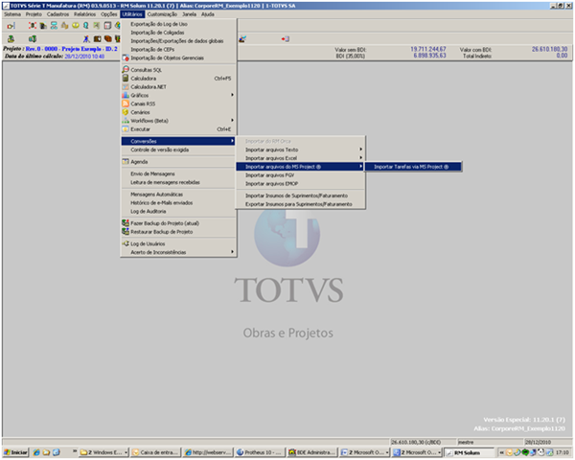575x460 pixels.
Task: Choose Exportar Insumos para Suprimentos/Faturamento
Action: [x=300, y=204]
